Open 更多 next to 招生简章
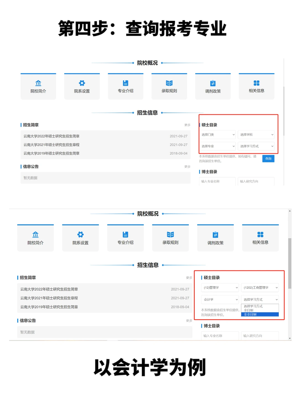The width and height of the screenshot is (299, 398). pyautogui.click(x=187, y=125)
